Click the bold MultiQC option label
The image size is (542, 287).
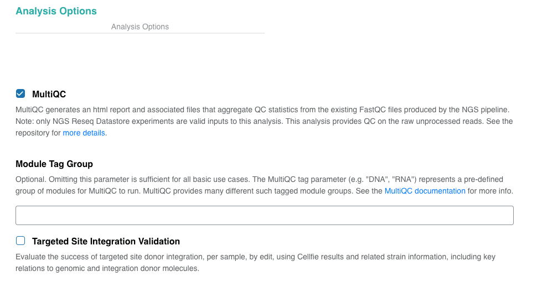point(49,94)
